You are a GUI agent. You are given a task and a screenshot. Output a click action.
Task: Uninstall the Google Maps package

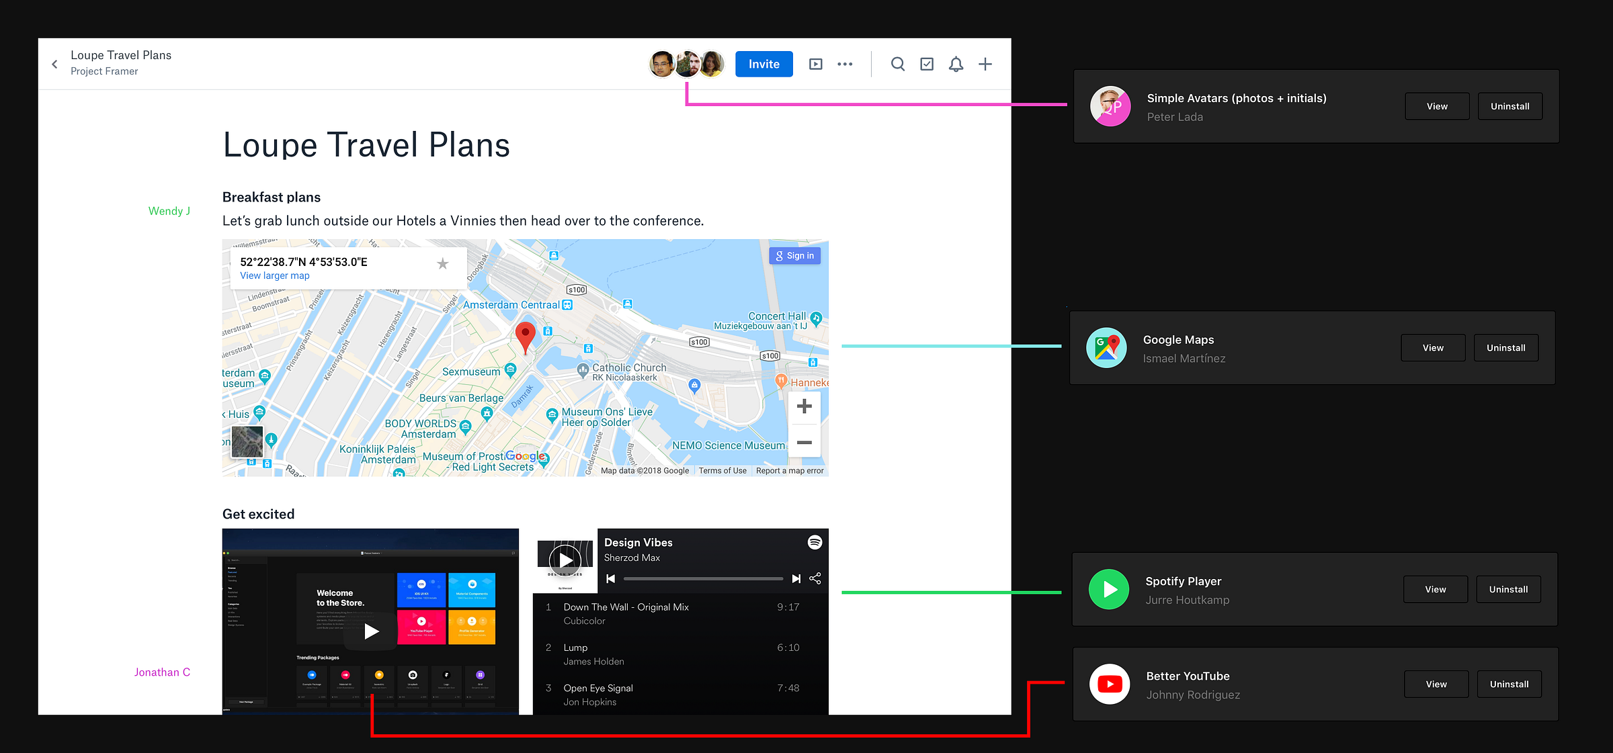pos(1505,348)
